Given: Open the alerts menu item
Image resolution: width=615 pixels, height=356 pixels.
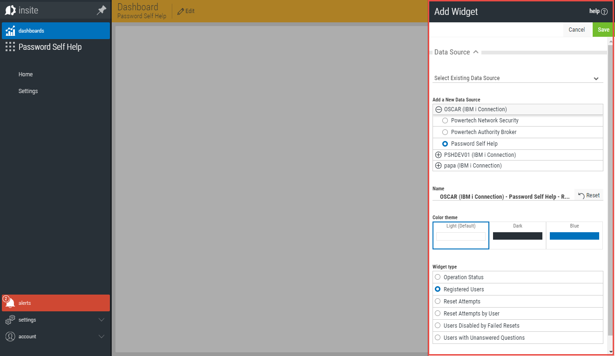Looking at the screenshot, I should pos(56,303).
